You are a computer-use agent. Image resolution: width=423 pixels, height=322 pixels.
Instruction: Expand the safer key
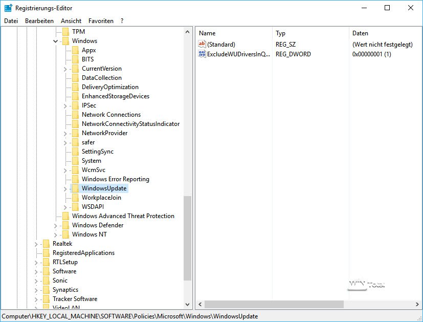pyautogui.click(x=65, y=143)
